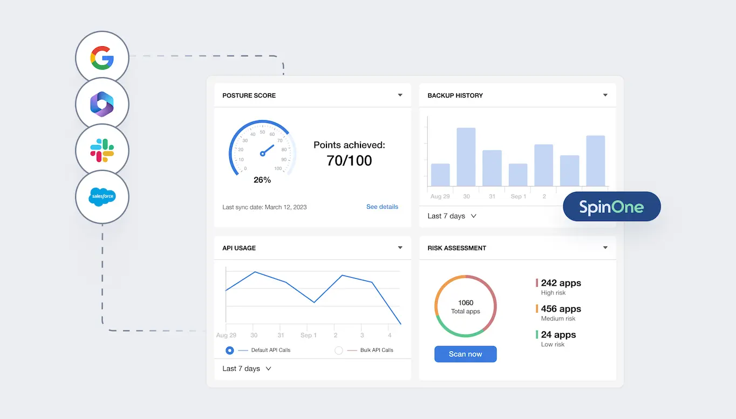Select the Default API Calls radio button
The width and height of the screenshot is (736, 419).
pos(229,350)
